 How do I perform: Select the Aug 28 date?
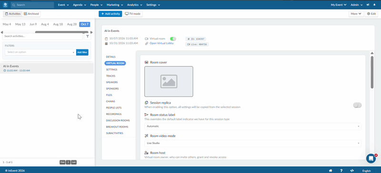[x=72, y=24]
